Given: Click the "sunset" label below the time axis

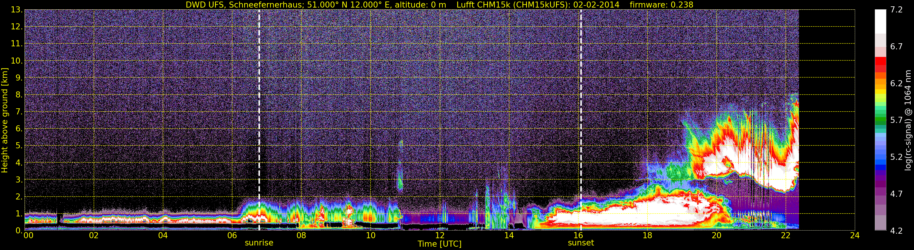Looking at the screenshot, I should pos(581,242).
